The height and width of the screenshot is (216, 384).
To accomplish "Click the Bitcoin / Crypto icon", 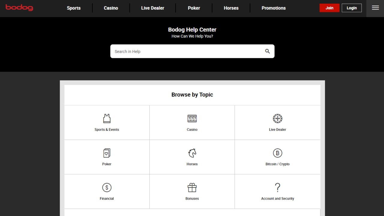I will (x=277, y=153).
